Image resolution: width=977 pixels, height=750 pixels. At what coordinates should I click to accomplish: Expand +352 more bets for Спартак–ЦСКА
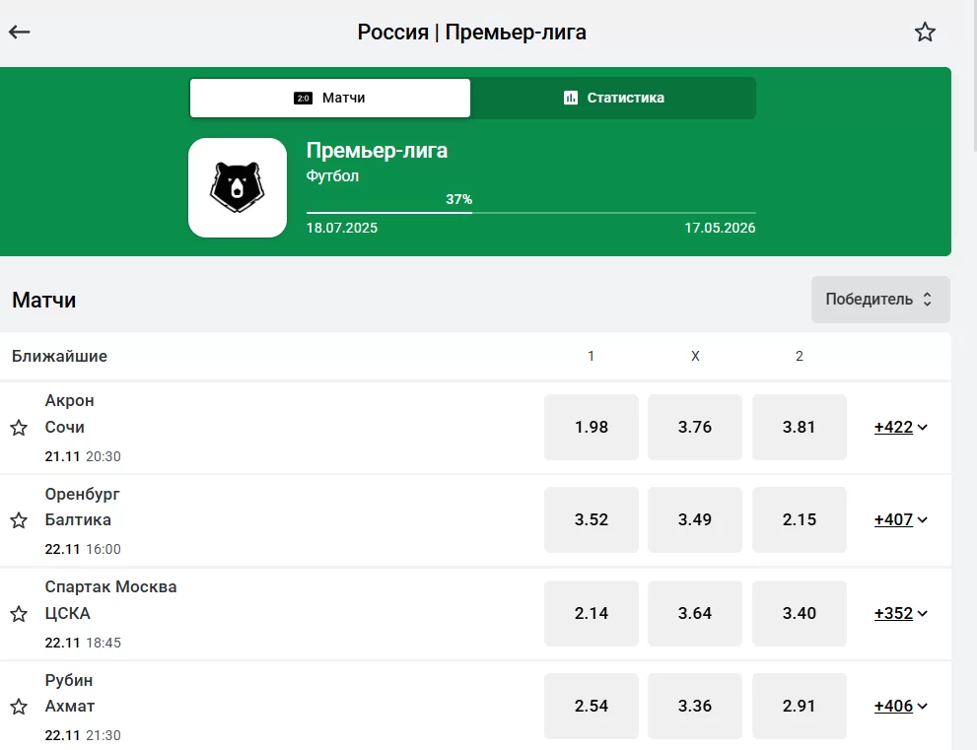pos(900,613)
